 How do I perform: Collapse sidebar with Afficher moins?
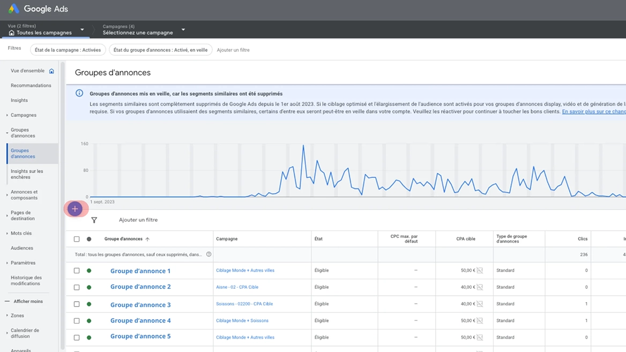[x=24, y=301]
